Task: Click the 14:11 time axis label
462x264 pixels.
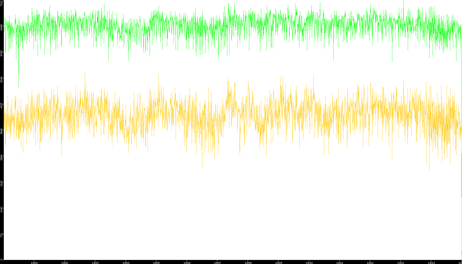Action: [x=340, y=263]
